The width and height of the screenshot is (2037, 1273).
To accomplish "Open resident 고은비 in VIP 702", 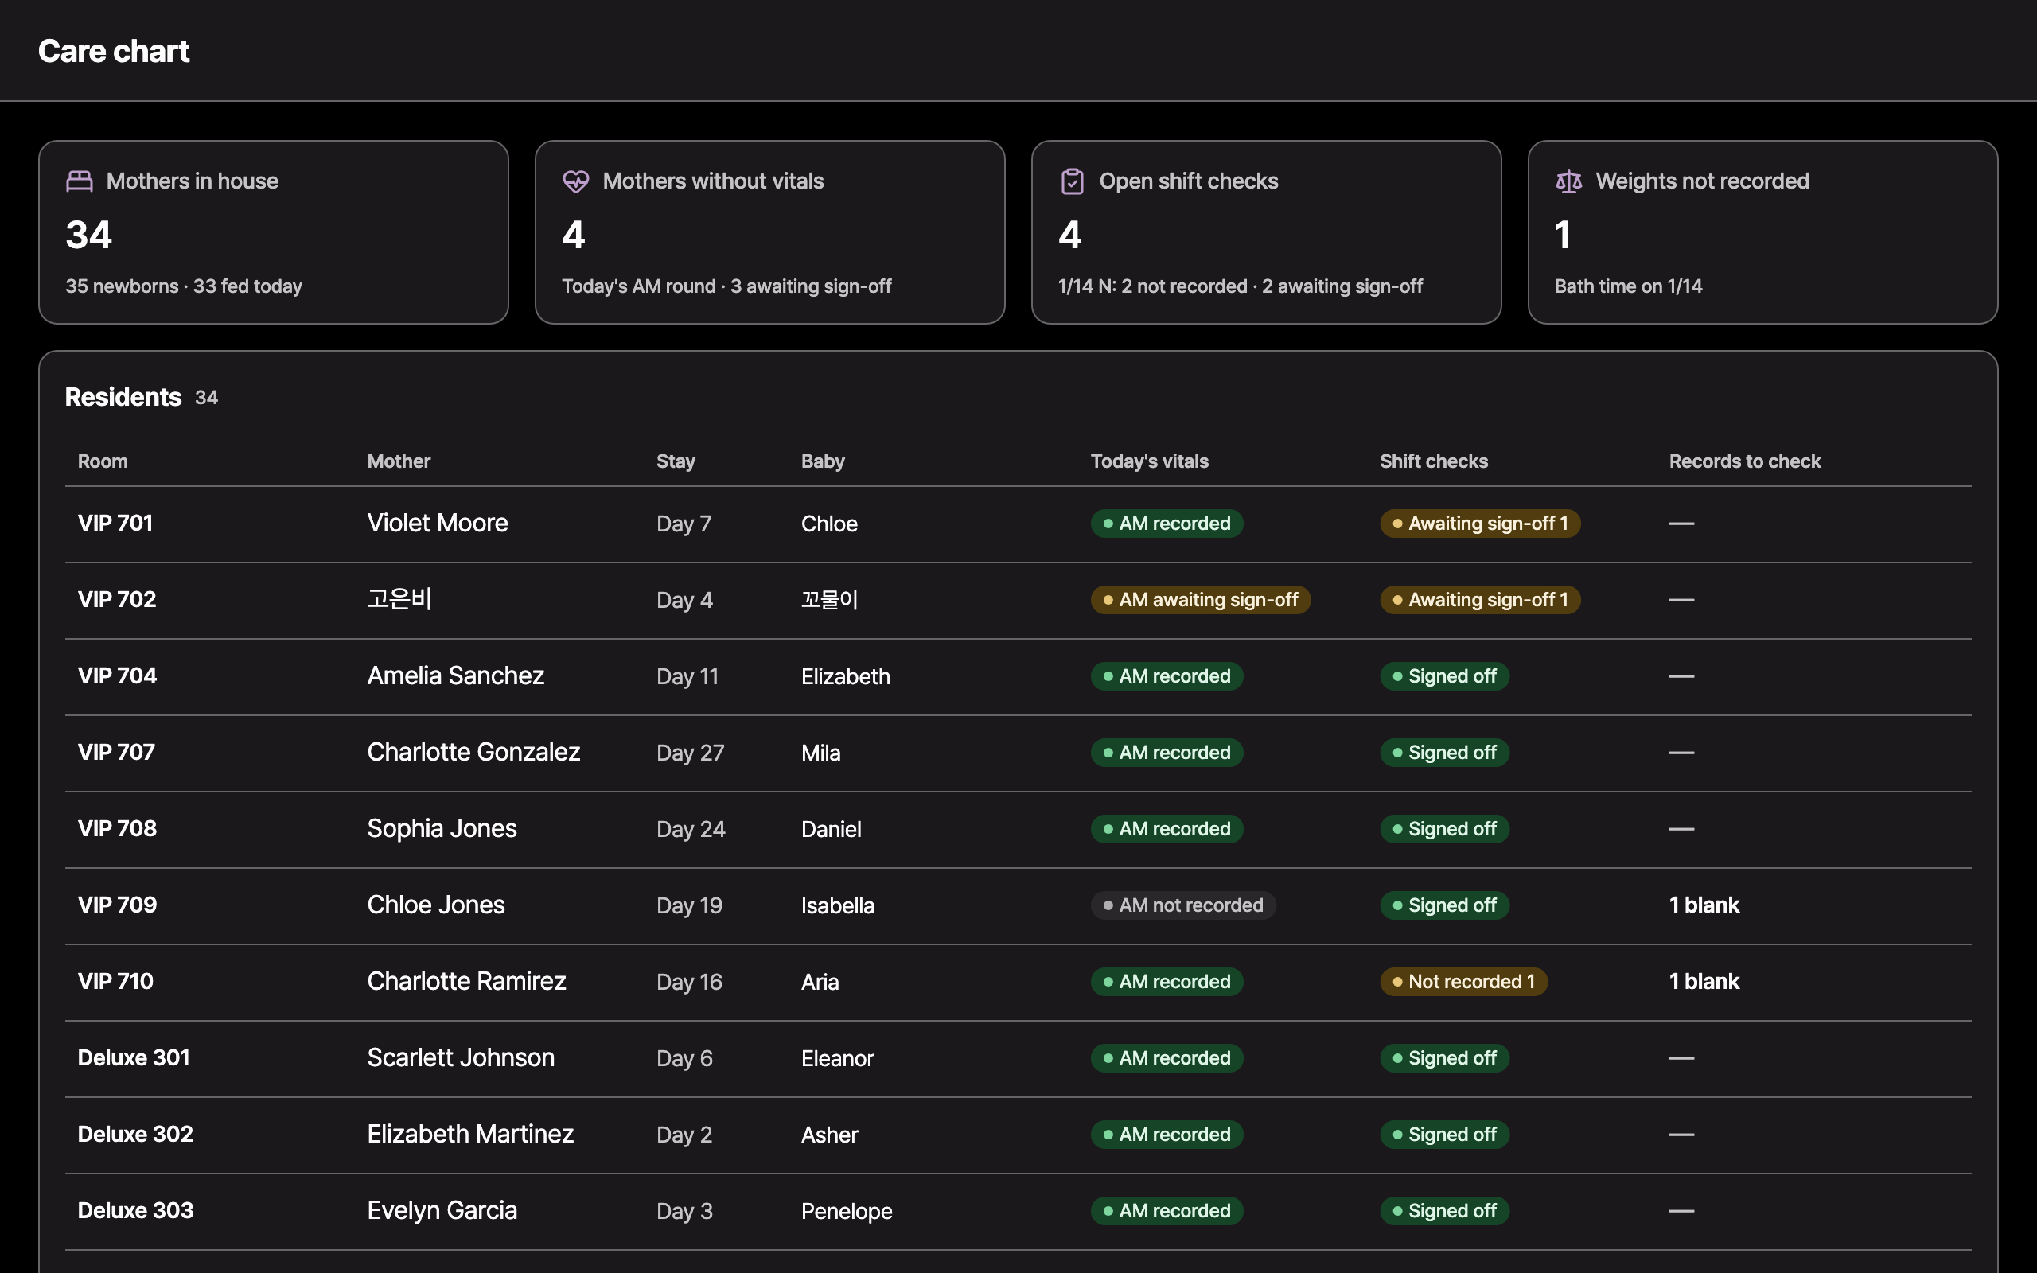I will pyautogui.click(x=399, y=599).
